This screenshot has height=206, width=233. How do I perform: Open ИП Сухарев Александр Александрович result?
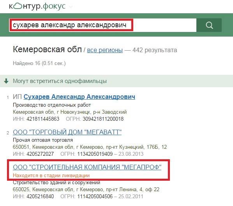[79, 97]
